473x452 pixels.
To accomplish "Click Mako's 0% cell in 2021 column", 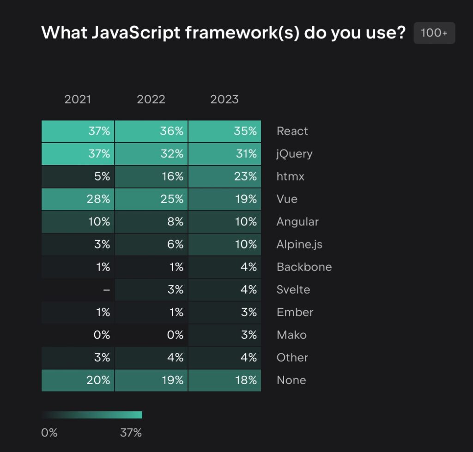I will pyautogui.click(x=78, y=335).
